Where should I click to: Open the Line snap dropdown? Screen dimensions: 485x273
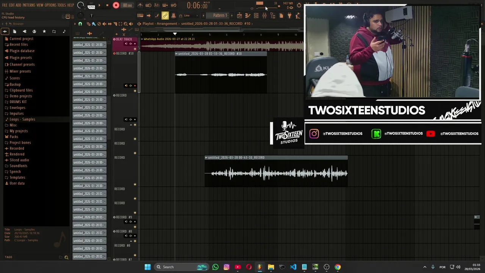[x=191, y=16]
